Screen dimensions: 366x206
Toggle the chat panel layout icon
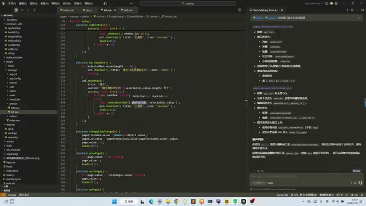[362, 10]
